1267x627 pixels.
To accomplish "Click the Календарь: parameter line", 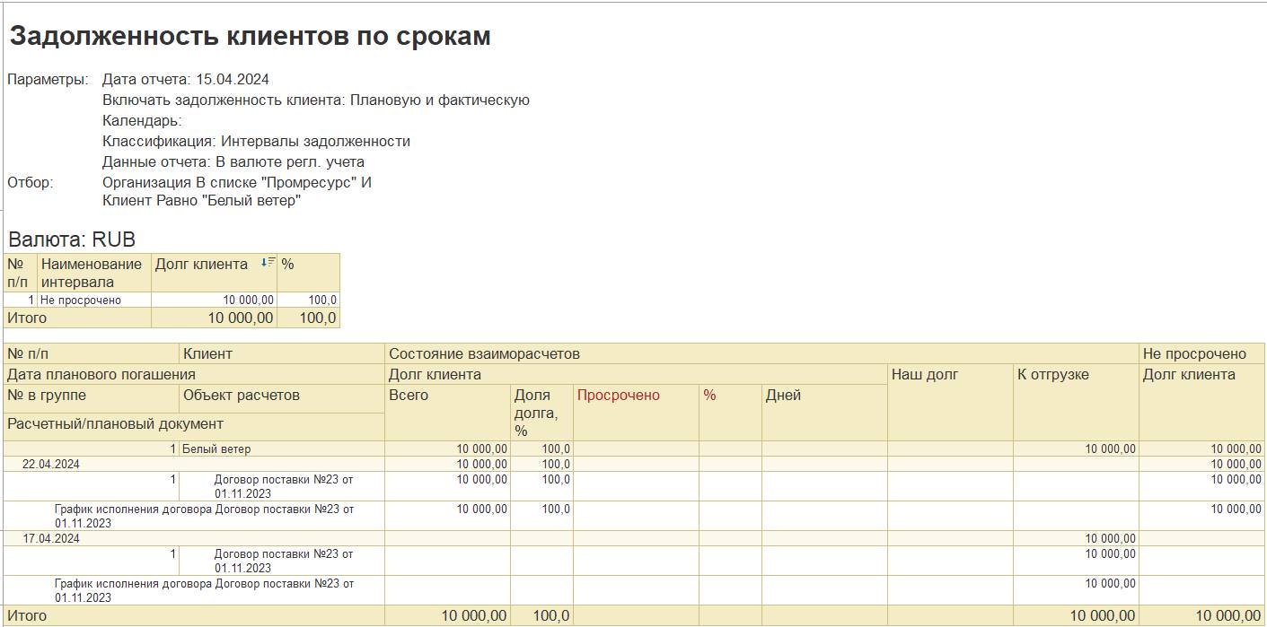I will (142, 120).
